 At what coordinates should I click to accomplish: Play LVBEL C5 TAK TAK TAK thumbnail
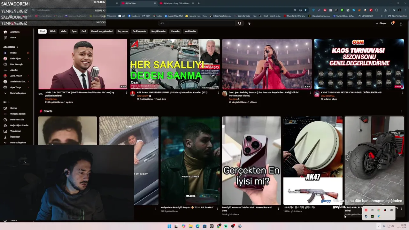pyautogui.click(x=83, y=64)
